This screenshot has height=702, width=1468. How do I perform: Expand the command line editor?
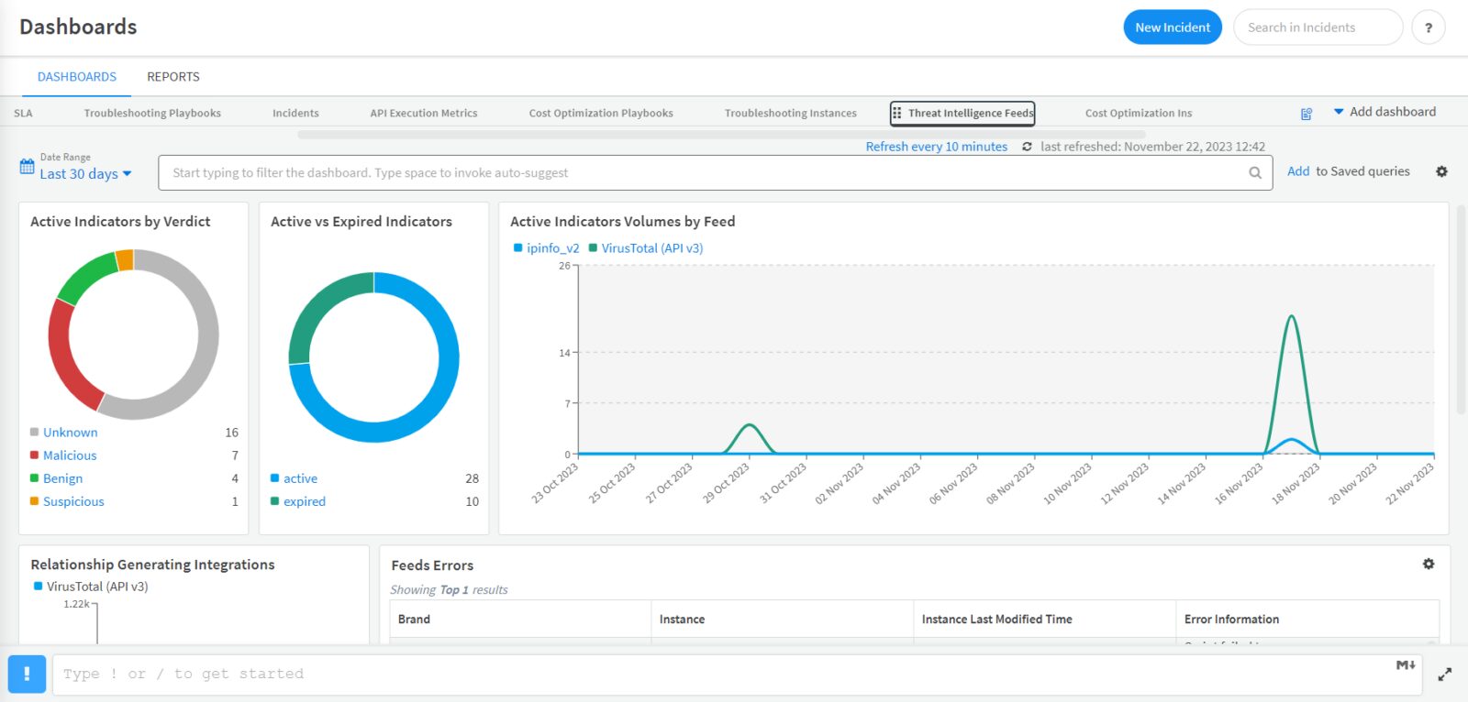tap(1444, 675)
